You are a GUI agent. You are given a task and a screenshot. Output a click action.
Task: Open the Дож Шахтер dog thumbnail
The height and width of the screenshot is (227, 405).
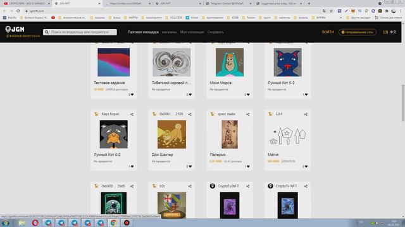(x=171, y=134)
